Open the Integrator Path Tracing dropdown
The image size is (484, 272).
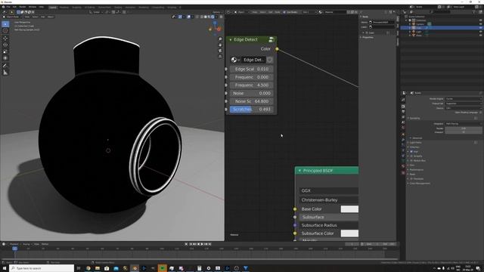(464, 124)
